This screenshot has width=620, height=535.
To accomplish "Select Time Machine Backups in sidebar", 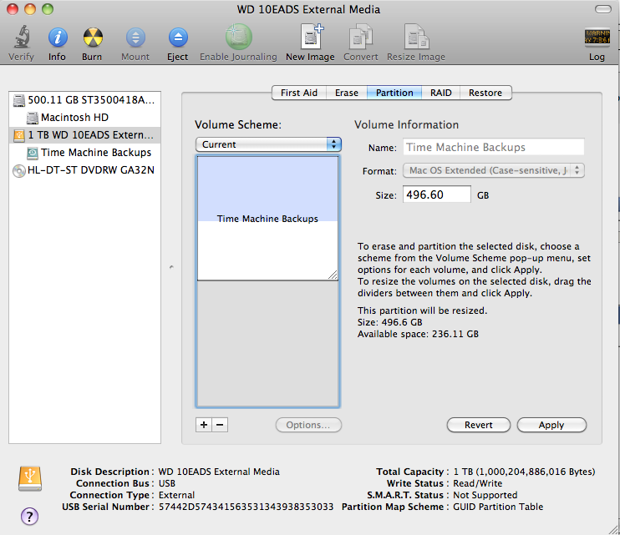I will [x=84, y=153].
